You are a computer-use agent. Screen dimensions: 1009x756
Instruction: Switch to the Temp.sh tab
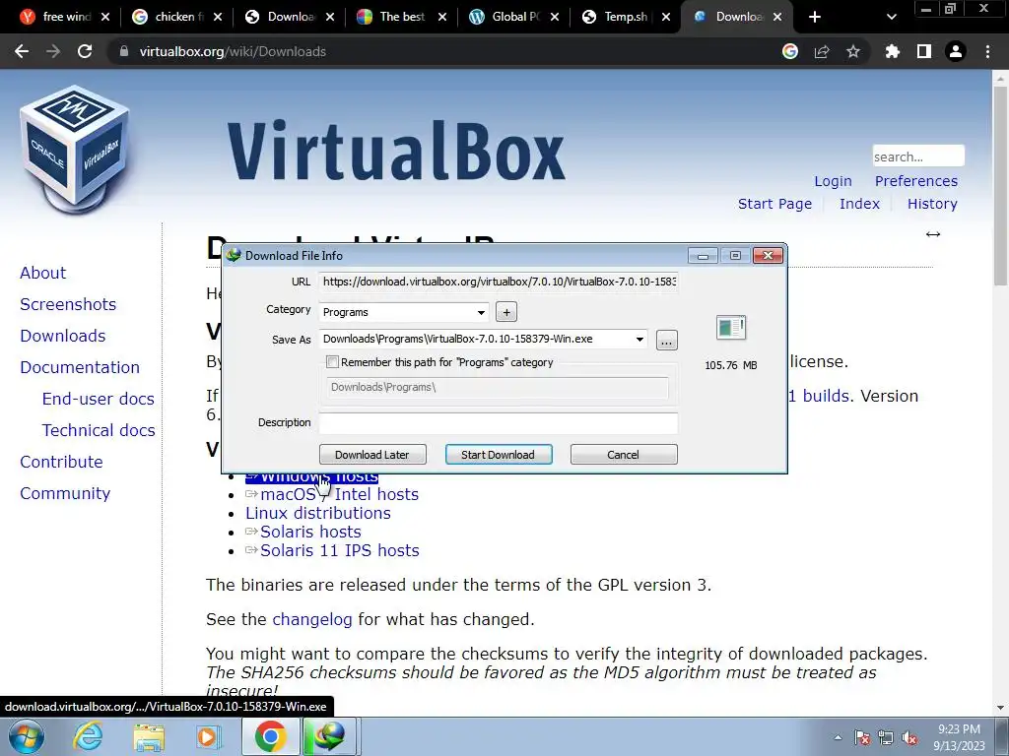(x=618, y=17)
